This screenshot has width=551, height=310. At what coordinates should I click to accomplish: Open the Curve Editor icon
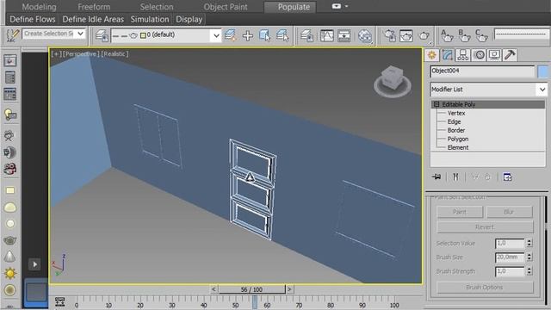point(327,35)
